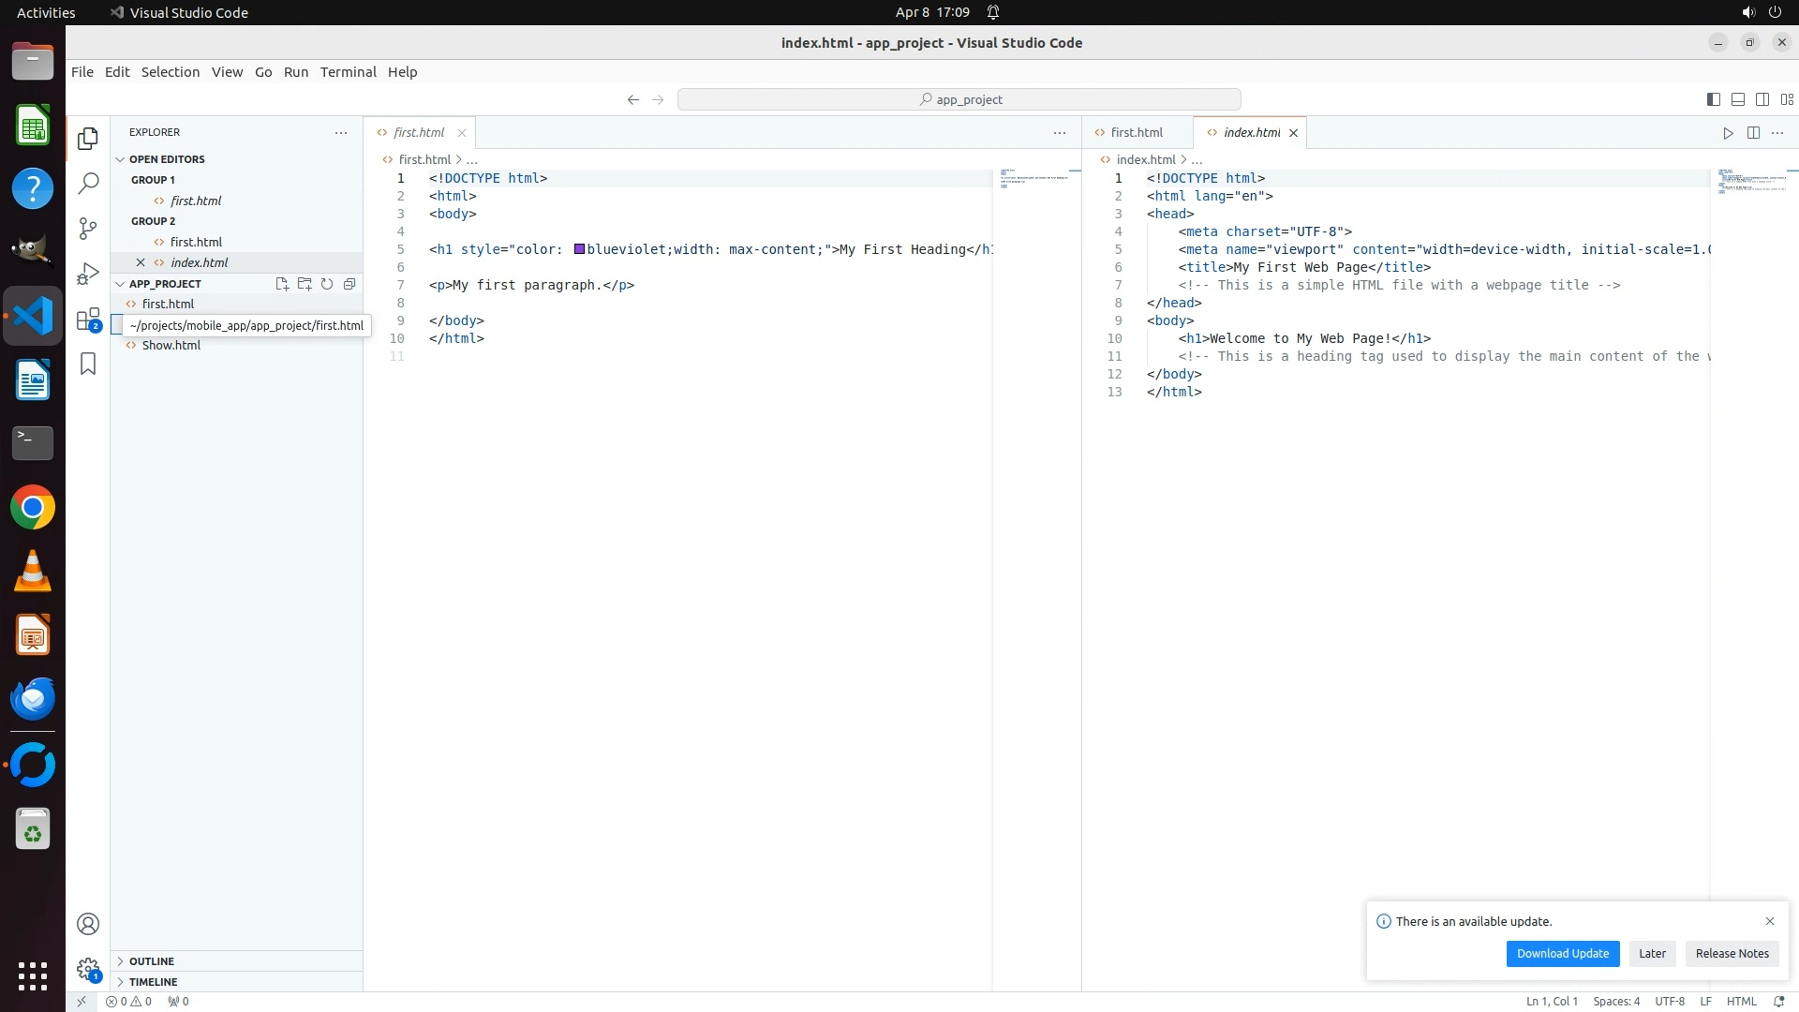Switch to first.html tab in right group
The width and height of the screenshot is (1799, 1012).
(1136, 133)
